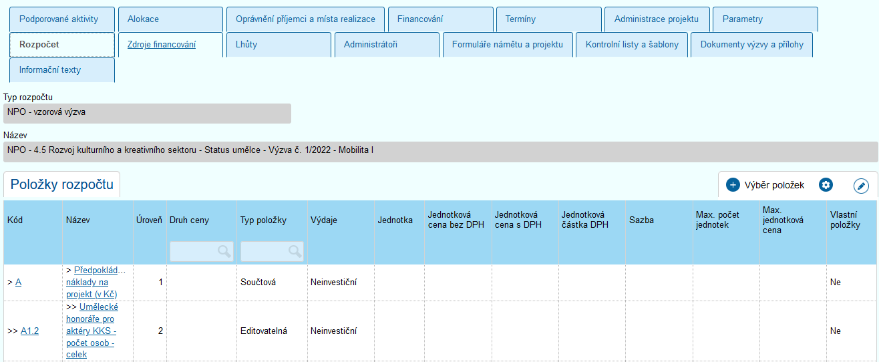Open budget item code A1.2 link
The width and height of the screenshot is (879, 362).
(x=29, y=331)
